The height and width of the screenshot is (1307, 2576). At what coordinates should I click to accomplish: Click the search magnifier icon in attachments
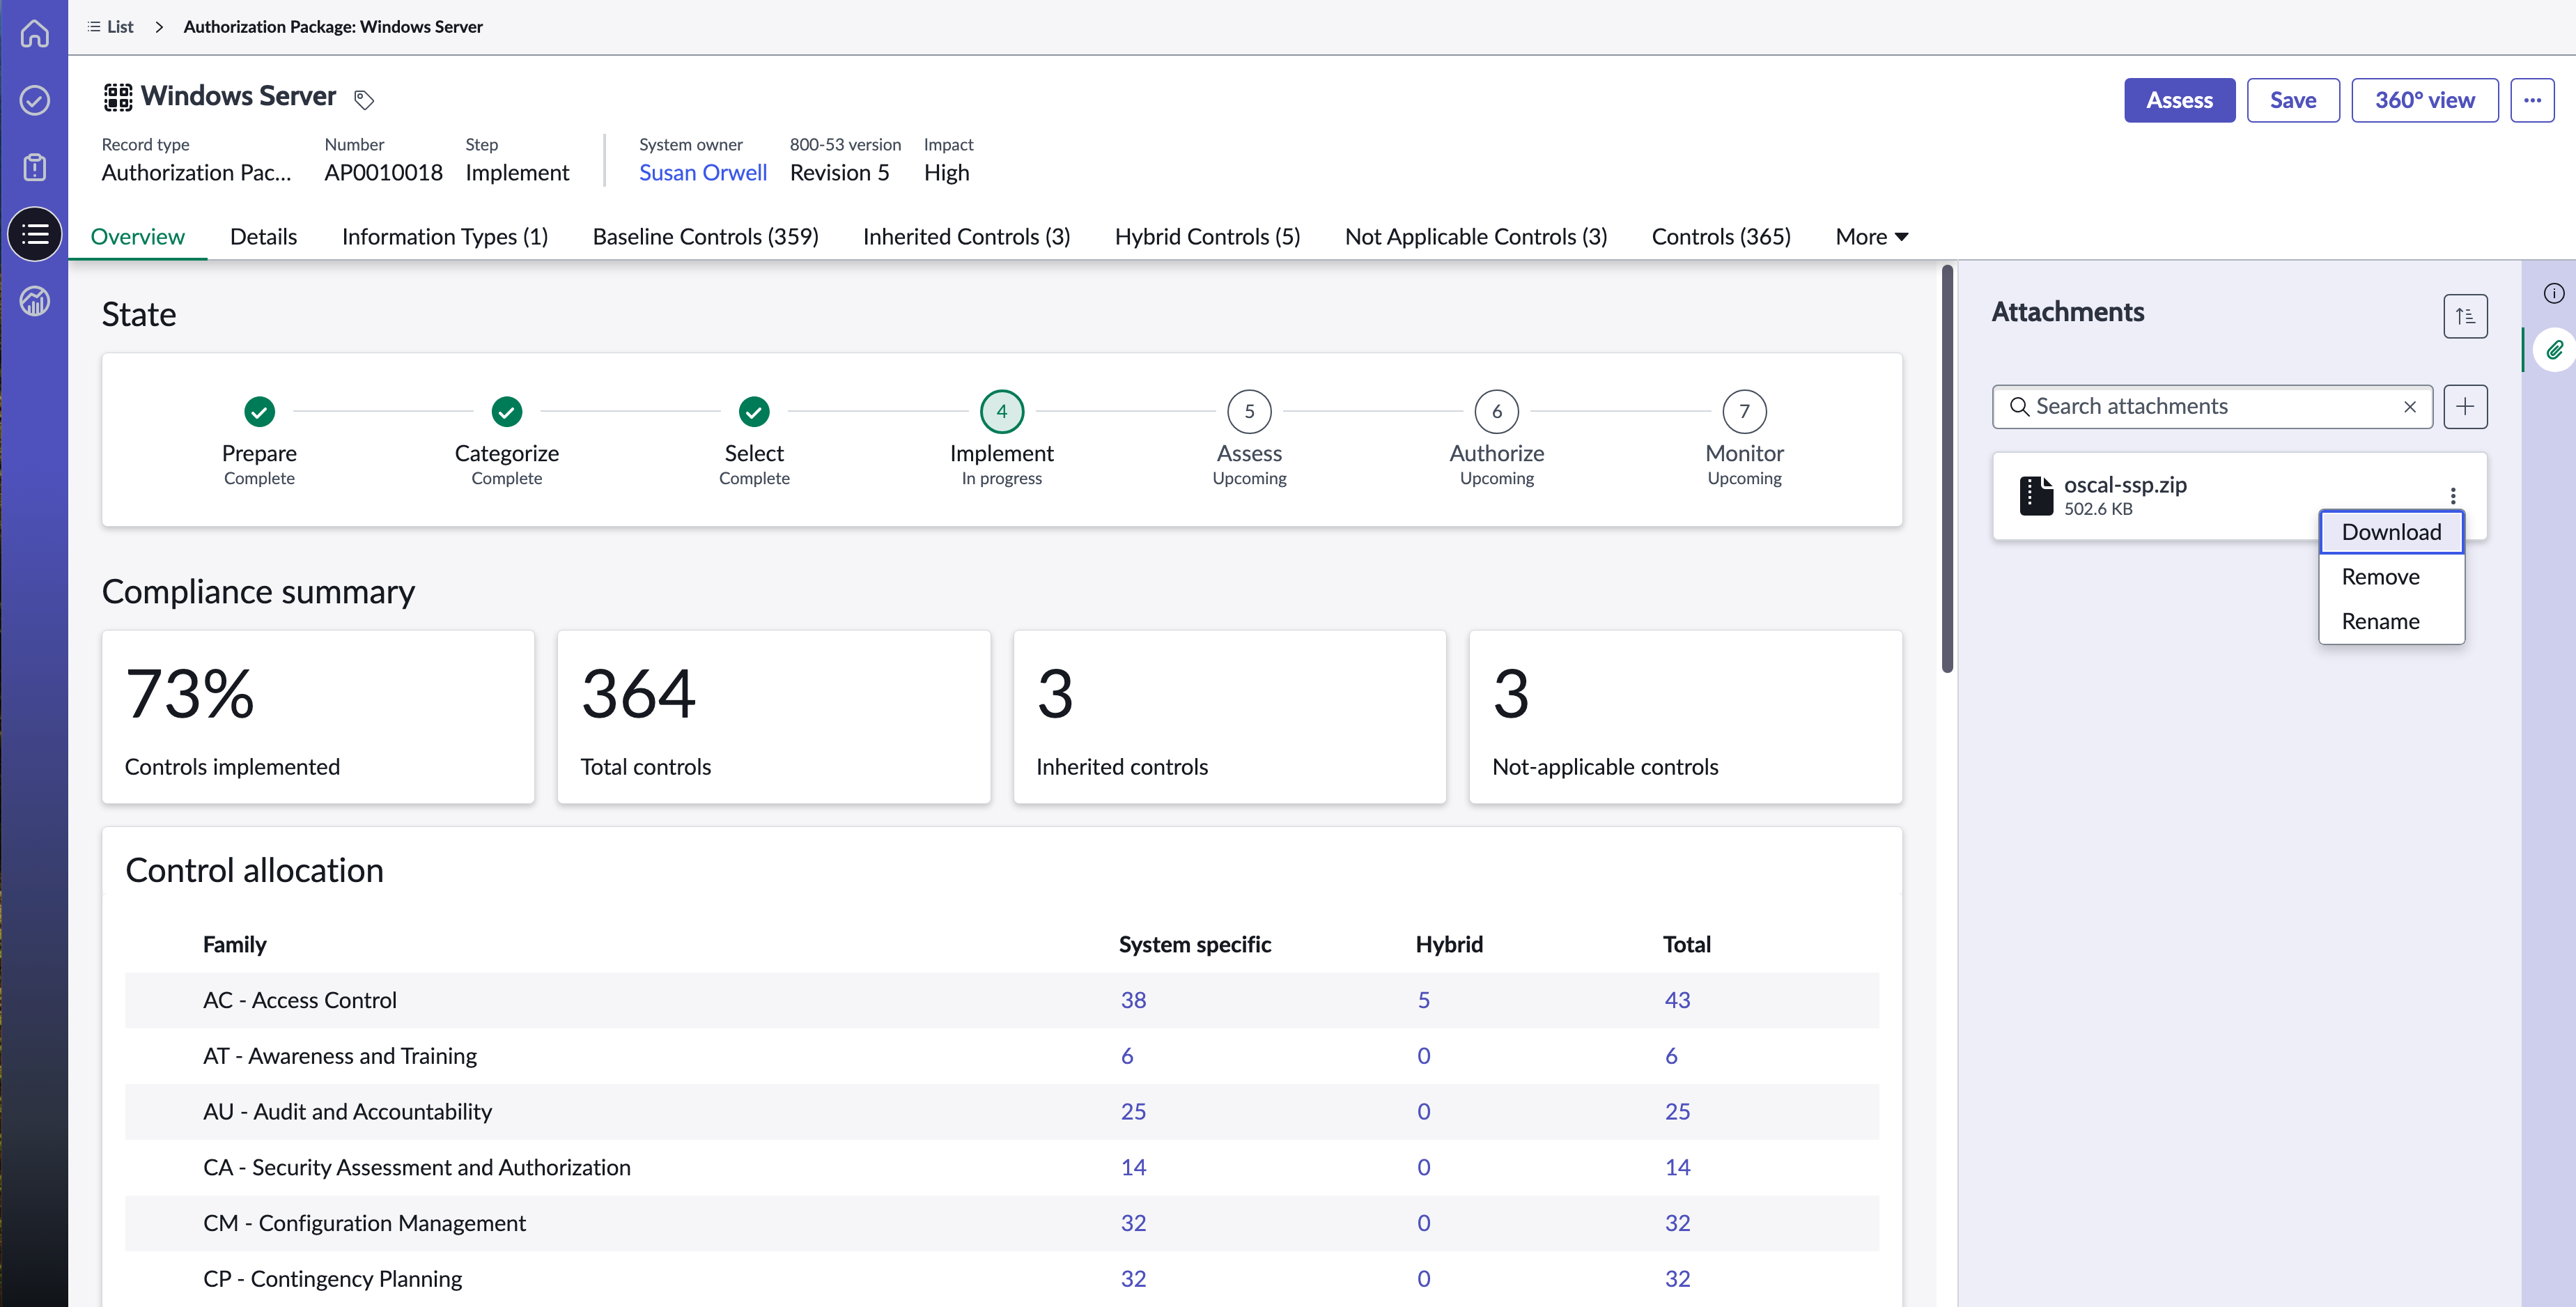tap(2019, 406)
